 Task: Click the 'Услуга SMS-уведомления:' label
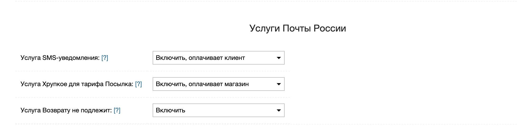pyautogui.click(x=60, y=58)
